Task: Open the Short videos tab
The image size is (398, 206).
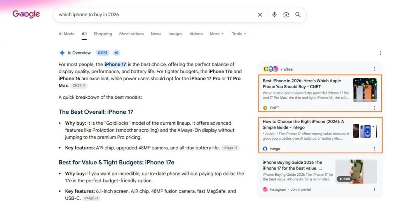Action: tap(131, 34)
